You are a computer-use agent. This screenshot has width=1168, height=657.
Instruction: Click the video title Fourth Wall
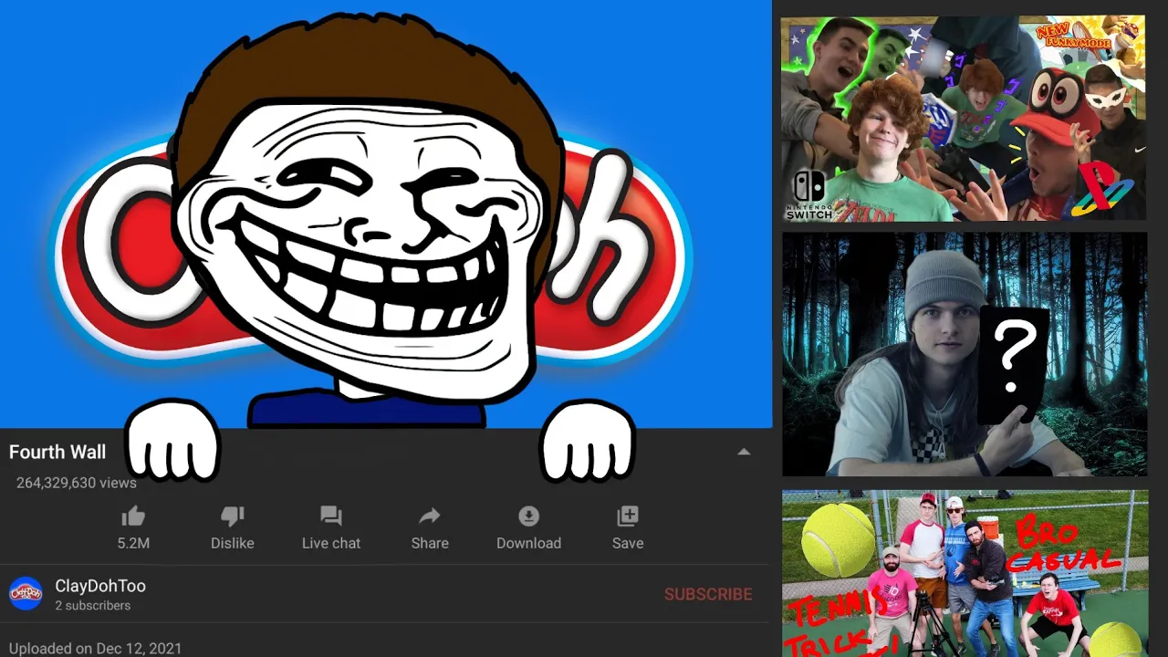pyautogui.click(x=57, y=452)
